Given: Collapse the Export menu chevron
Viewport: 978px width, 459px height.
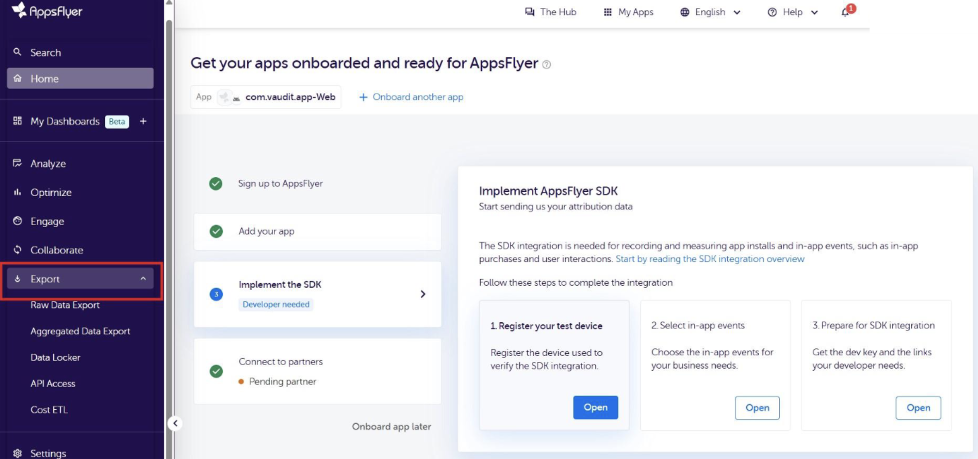Looking at the screenshot, I should pos(143,279).
